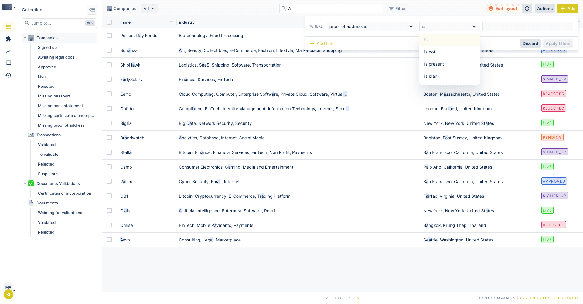Select the checkbox for Bonanza
This screenshot has height=304, width=583.
pos(109,50)
